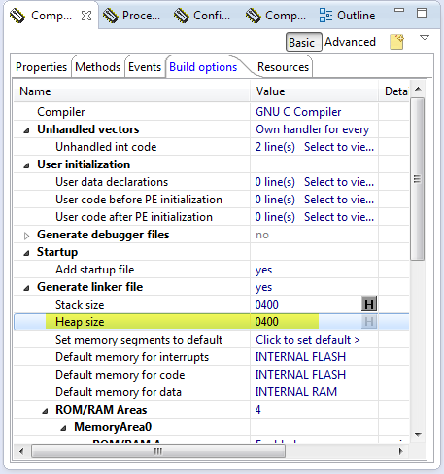Open Unhandled int code 2 line(s) value
The width and height of the screenshot is (444, 474).
[315, 147]
